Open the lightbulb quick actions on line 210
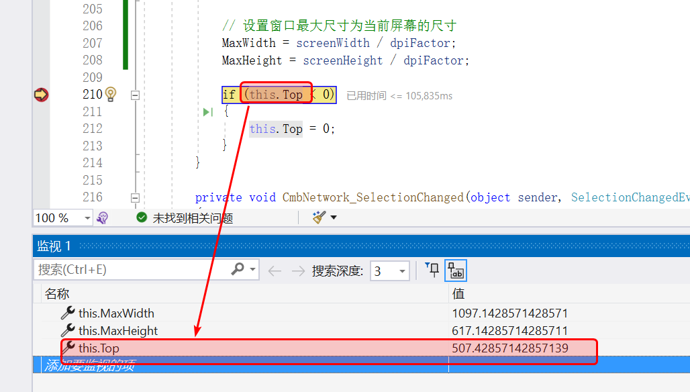 [111, 95]
